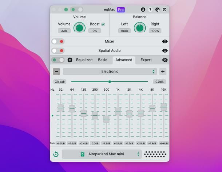Click the 250 Hz 0.0dB gain field
The height and width of the screenshot is (172, 222).
pyautogui.click(x=95, y=143)
